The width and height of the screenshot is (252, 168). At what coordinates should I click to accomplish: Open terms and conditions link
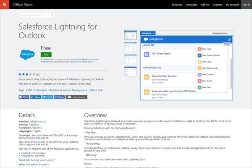tap(79, 59)
